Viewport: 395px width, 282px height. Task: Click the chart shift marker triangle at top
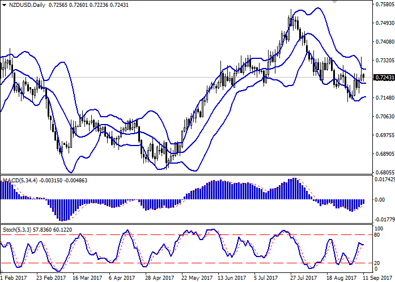(334, 2)
